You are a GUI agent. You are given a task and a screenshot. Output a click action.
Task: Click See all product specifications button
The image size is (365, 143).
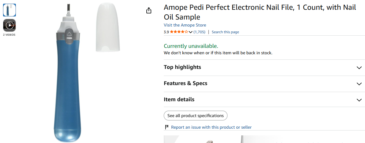[x=195, y=116]
